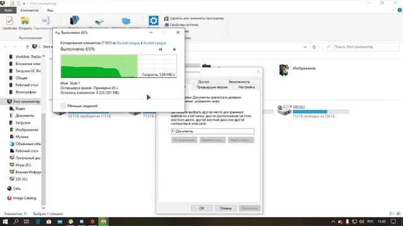Image resolution: width=403 pixels, height=226 pixels.
Task: Cancel the copy with the small X beside pause
Action: [174, 50]
